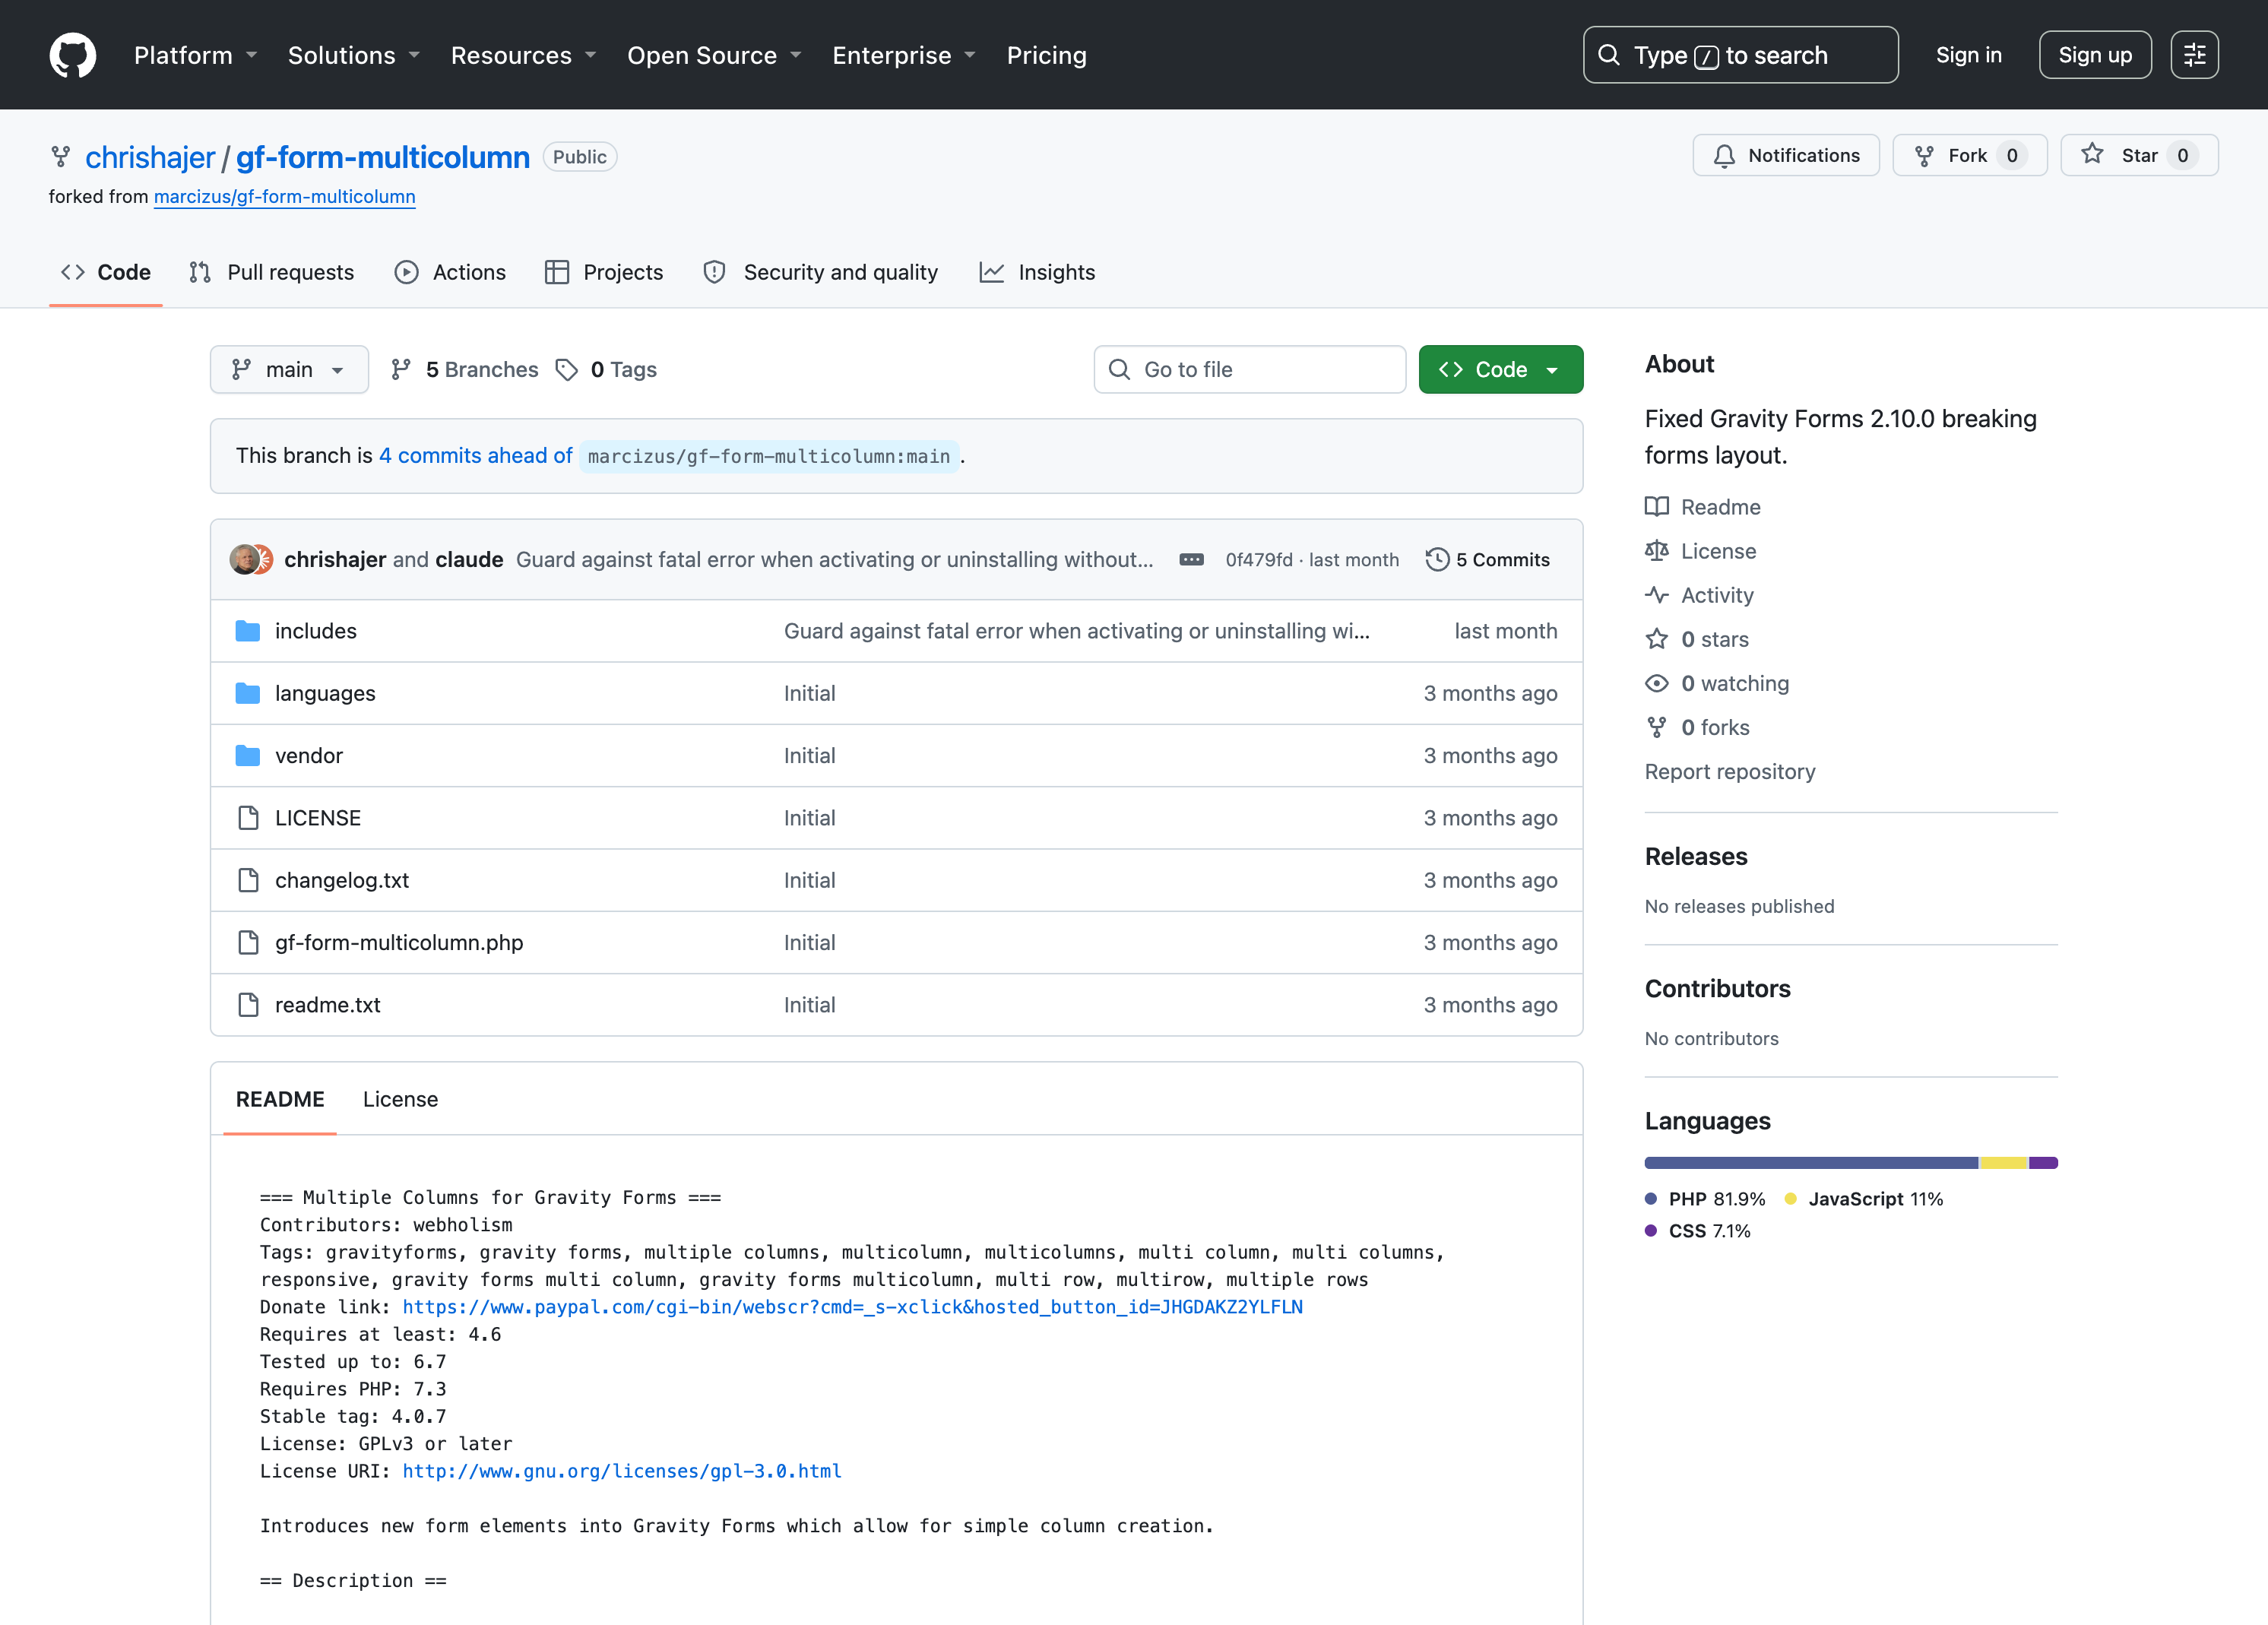Star this repository
Image resolution: width=2268 pixels, height=1625 pixels.
click(x=2139, y=155)
